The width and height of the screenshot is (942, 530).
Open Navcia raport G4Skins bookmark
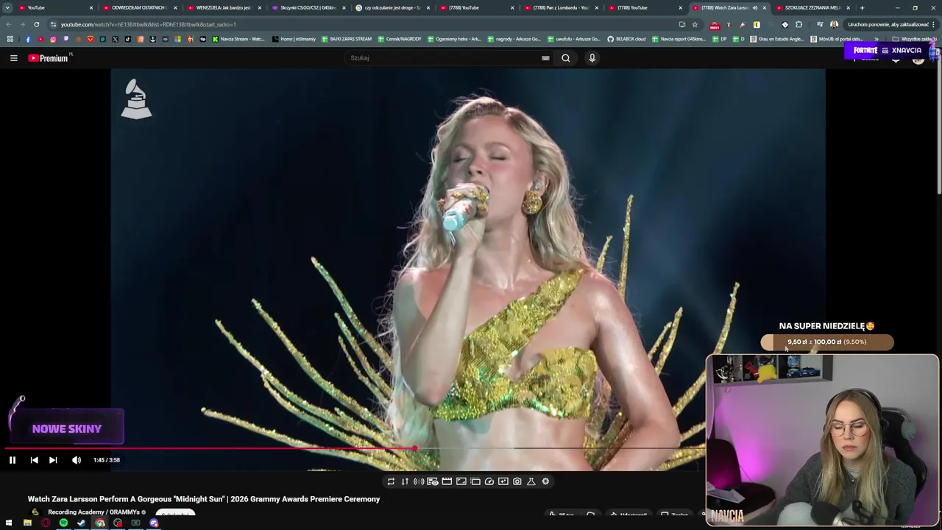pyautogui.click(x=679, y=39)
